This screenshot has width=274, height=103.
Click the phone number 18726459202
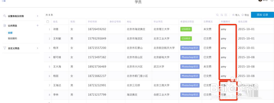click(97, 29)
